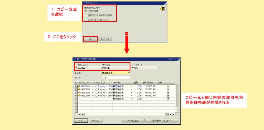264x130 pixels.
Task: Open link arrow next to business partner code C11000
Action: [x=75, y=68]
